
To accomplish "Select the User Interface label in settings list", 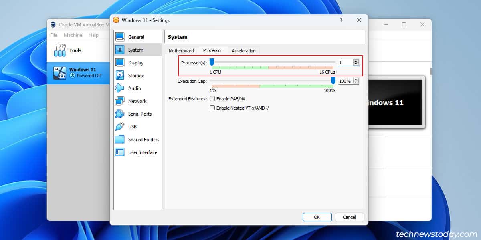I will [x=143, y=152].
